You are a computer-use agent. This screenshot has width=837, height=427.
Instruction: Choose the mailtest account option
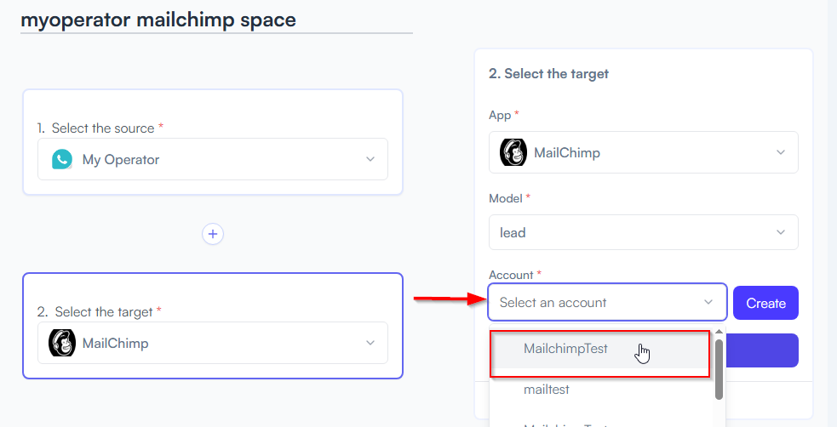pyautogui.click(x=547, y=390)
